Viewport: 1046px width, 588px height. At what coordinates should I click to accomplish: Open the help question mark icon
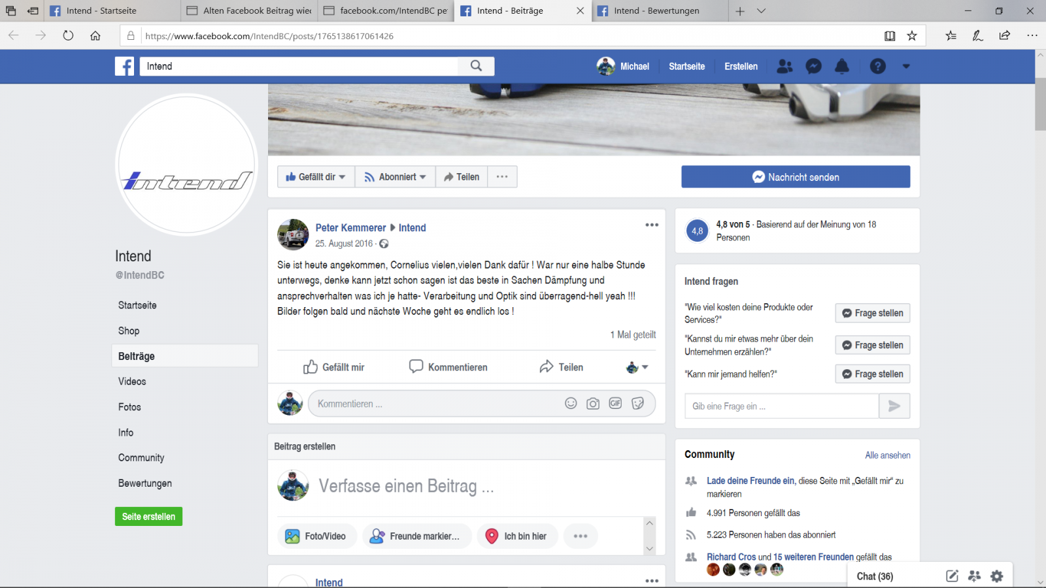[x=877, y=66]
